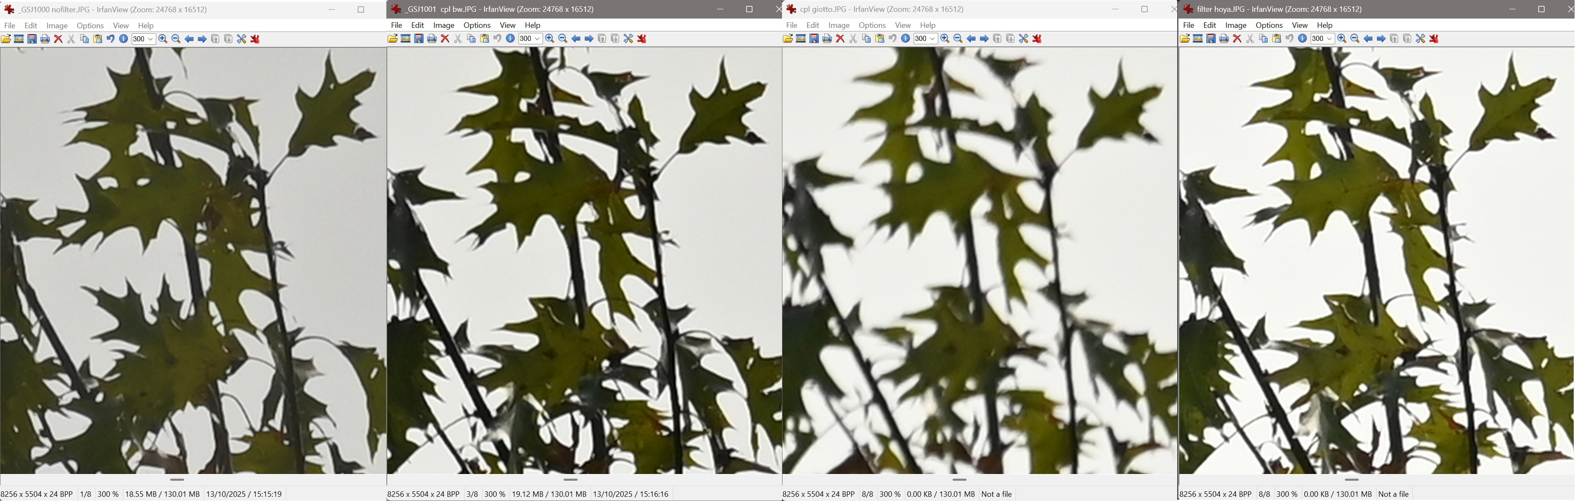Open file icon in nofilter.JPG window
The width and height of the screenshot is (1575, 501).
click(5, 39)
